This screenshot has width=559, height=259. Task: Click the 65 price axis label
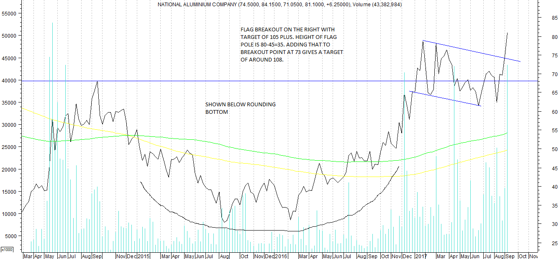click(554, 93)
